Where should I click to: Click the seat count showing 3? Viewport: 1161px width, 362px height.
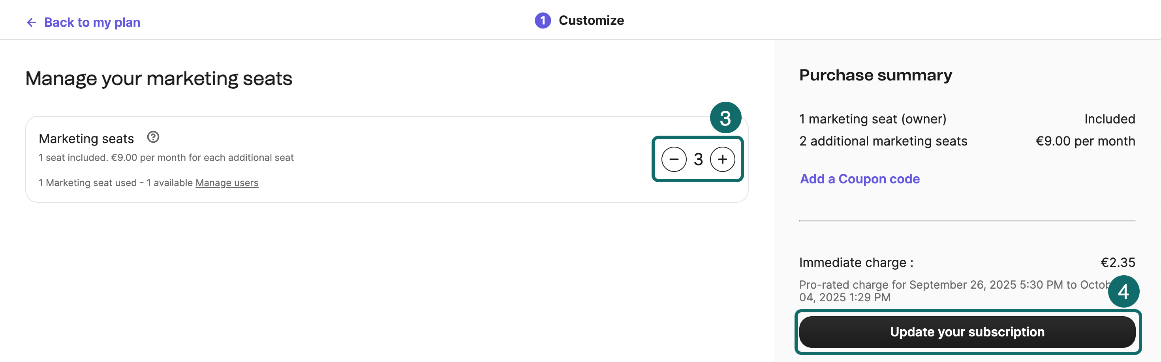[x=698, y=159]
